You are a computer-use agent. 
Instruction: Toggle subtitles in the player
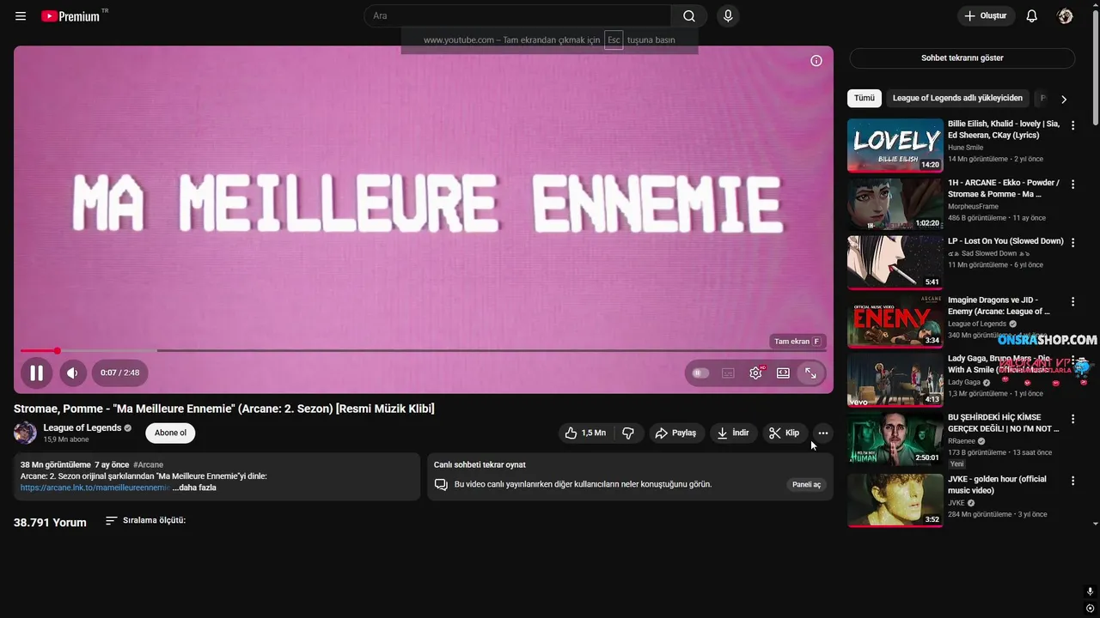click(728, 373)
